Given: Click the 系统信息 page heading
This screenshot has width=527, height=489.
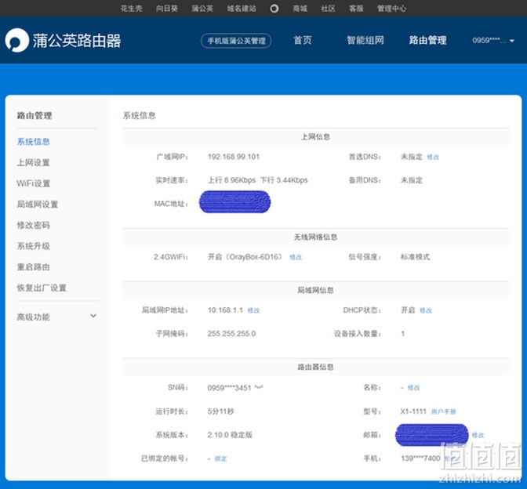Looking at the screenshot, I should pos(139,115).
